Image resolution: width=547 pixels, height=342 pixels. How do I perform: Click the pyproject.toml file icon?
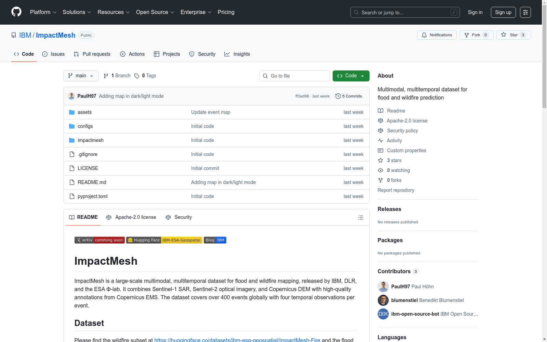tap(72, 196)
